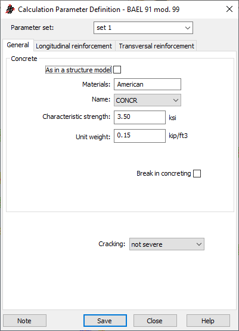Expand the concrete Name dropdown CONCR
This screenshot has width=239, height=331.
[147, 100]
